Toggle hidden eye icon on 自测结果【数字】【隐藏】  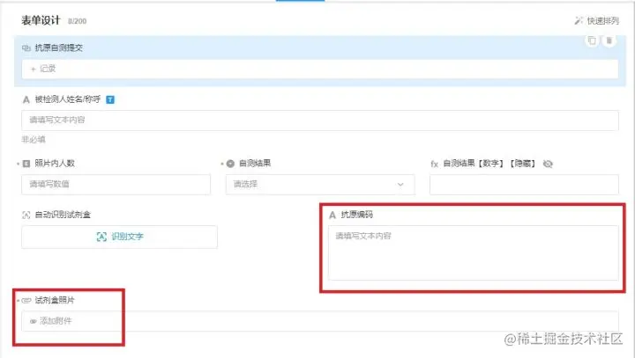tap(548, 164)
